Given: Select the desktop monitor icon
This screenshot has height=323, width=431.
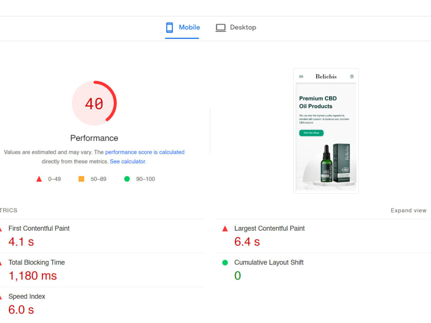Looking at the screenshot, I should tap(221, 27).
